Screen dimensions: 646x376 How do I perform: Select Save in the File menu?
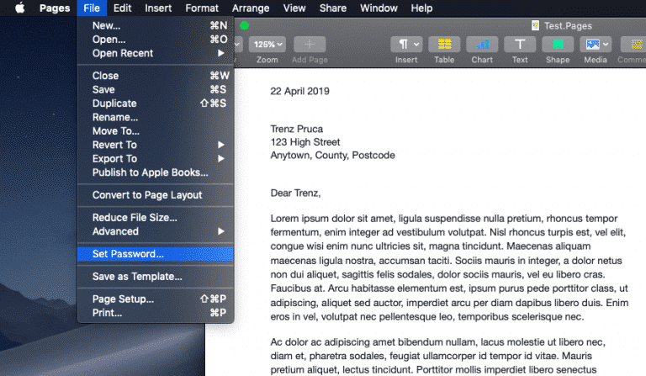(156, 90)
